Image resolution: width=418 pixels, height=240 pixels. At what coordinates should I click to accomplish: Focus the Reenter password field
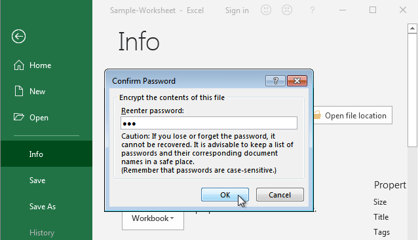pyautogui.click(x=209, y=123)
